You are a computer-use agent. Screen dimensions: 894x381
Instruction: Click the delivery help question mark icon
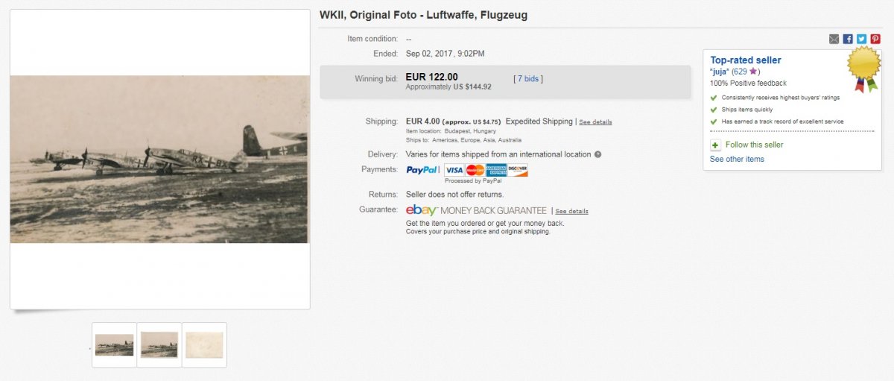click(x=597, y=155)
